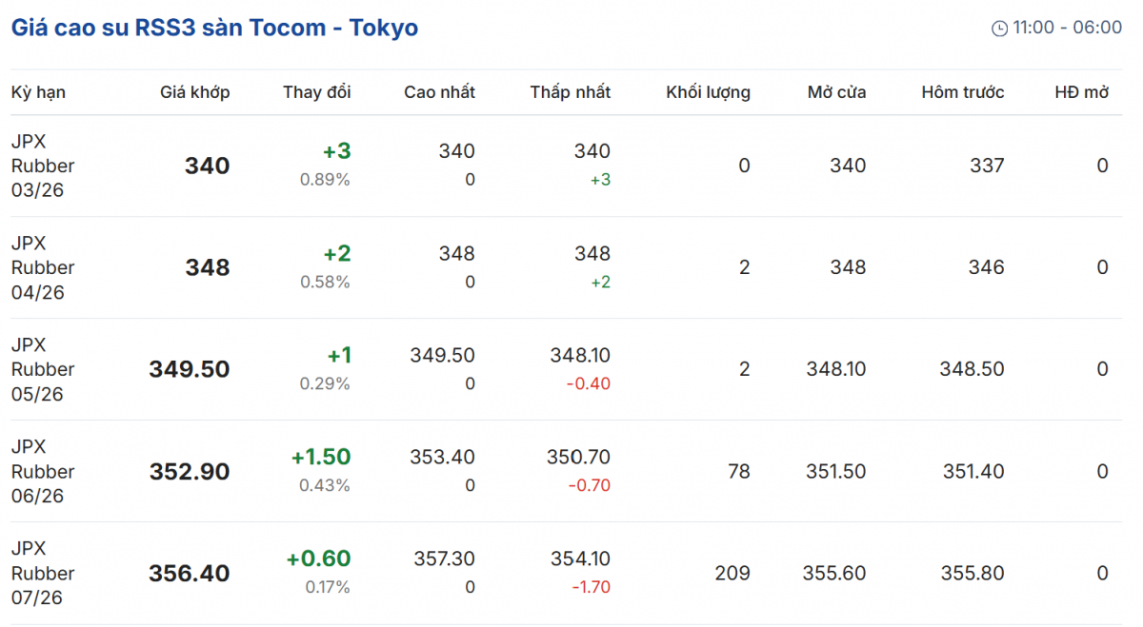This screenshot has width=1143, height=627.
Task: Click the Cao nhất column header
Action: pyautogui.click(x=439, y=92)
